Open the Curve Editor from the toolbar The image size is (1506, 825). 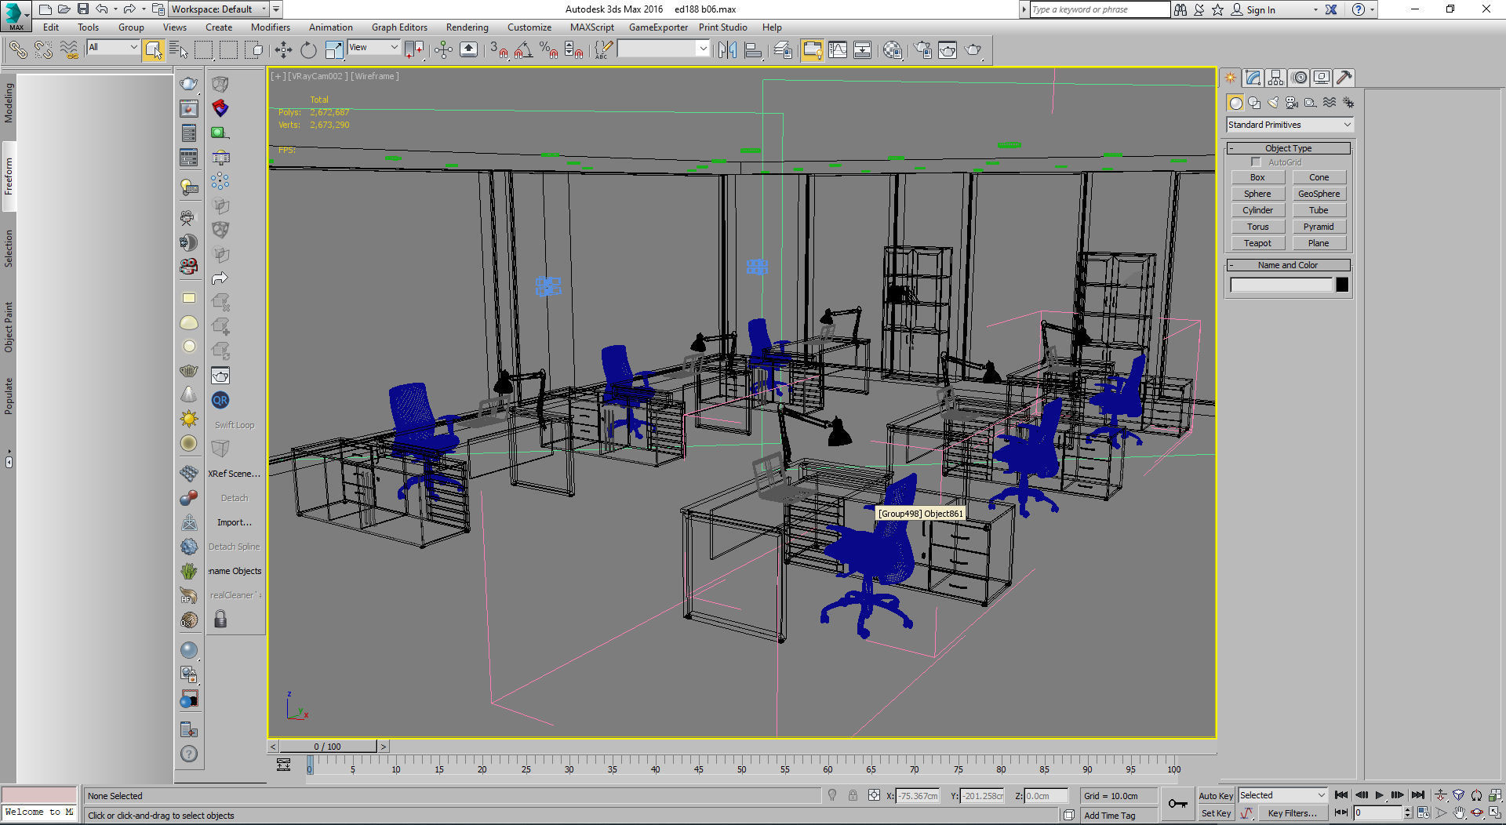(838, 50)
